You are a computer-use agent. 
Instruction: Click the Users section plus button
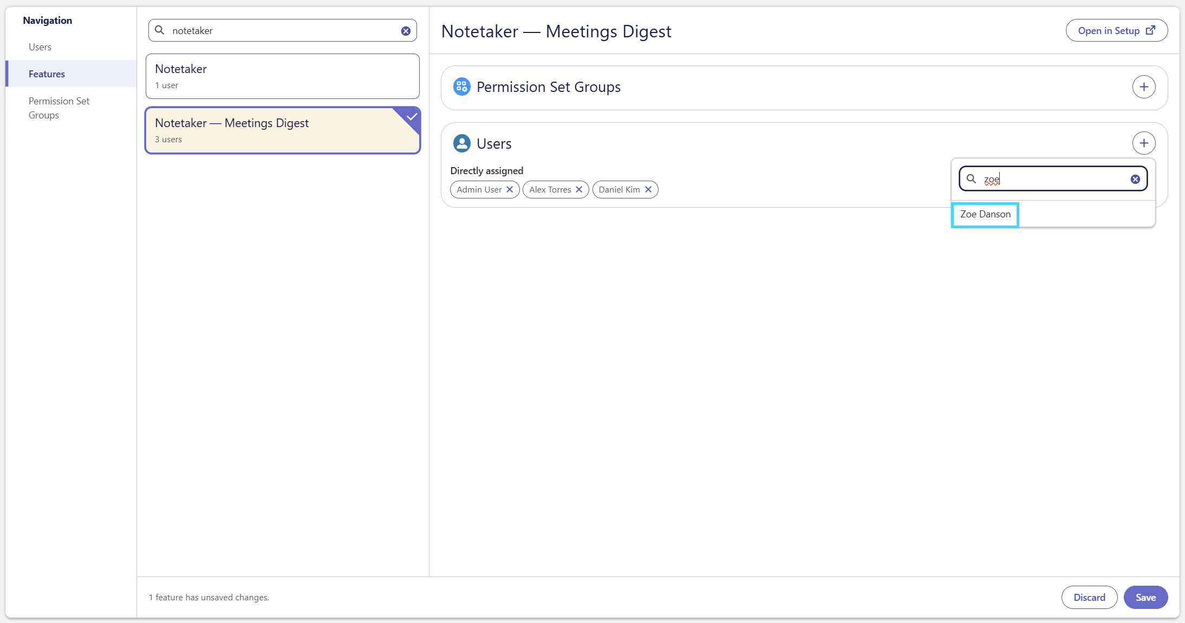(x=1144, y=143)
